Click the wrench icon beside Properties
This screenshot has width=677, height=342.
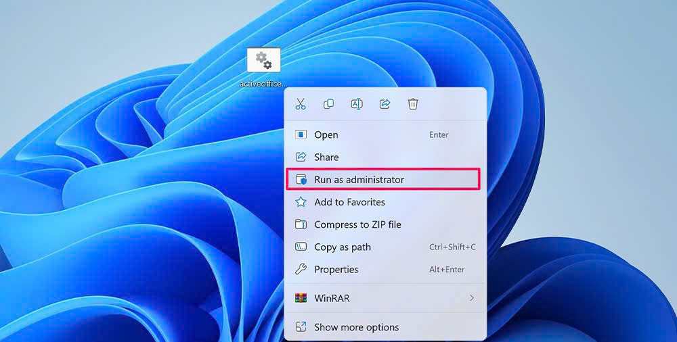[301, 269]
